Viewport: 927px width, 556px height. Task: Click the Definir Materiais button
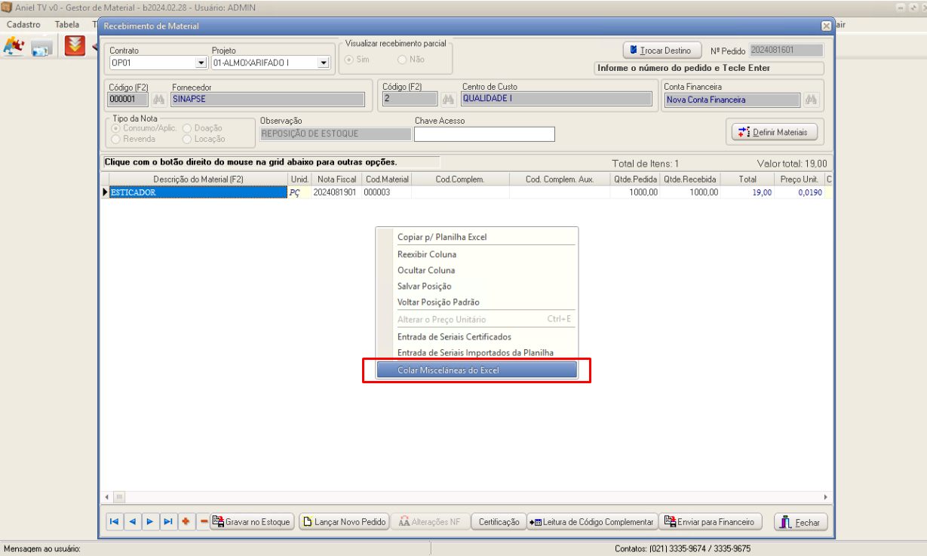coord(775,132)
